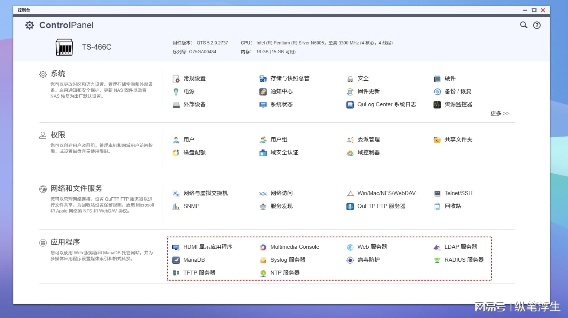Open the 域控制器 icon
Viewport: 568px width, 318px height.
pyautogui.click(x=350, y=153)
